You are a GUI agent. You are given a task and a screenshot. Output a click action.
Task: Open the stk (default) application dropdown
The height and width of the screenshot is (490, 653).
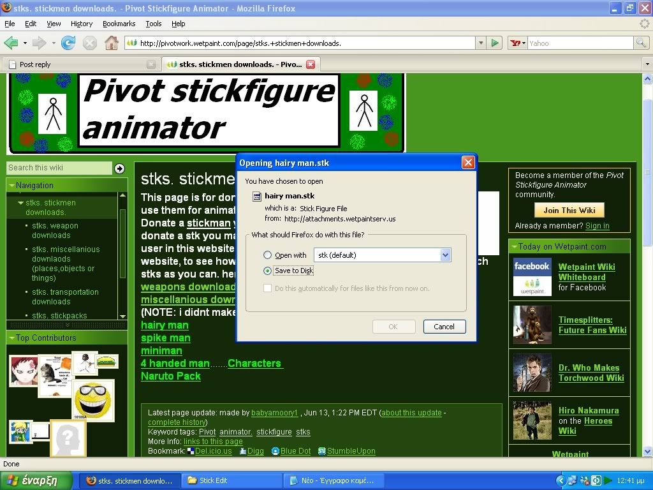click(x=445, y=255)
